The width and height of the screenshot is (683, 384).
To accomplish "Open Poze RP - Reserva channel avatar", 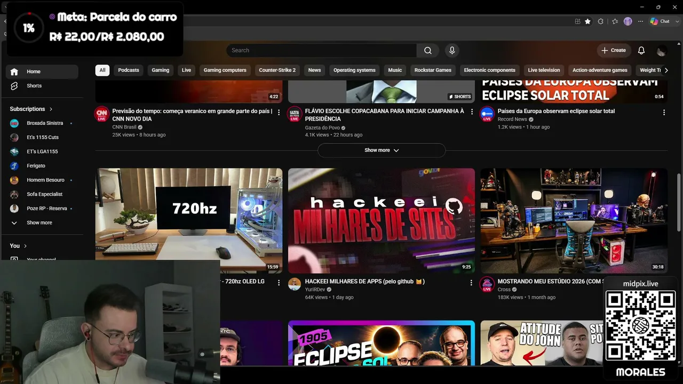I will (14, 209).
